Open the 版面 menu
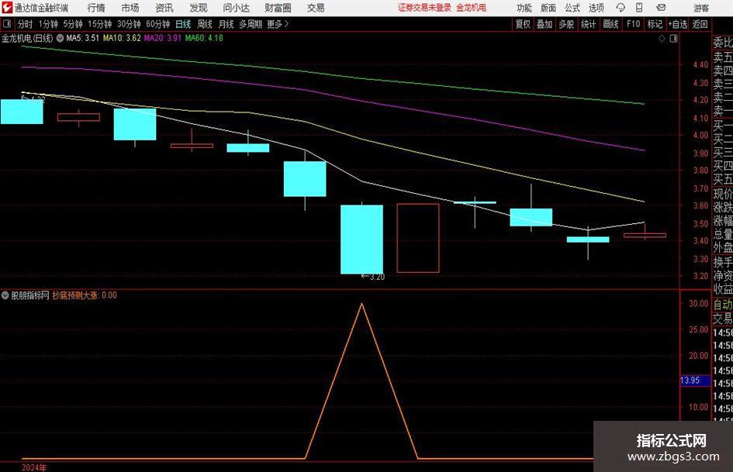The width and height of the screenshot is (733, 472). 548,8
